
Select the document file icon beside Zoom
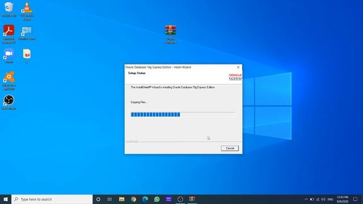27,56
